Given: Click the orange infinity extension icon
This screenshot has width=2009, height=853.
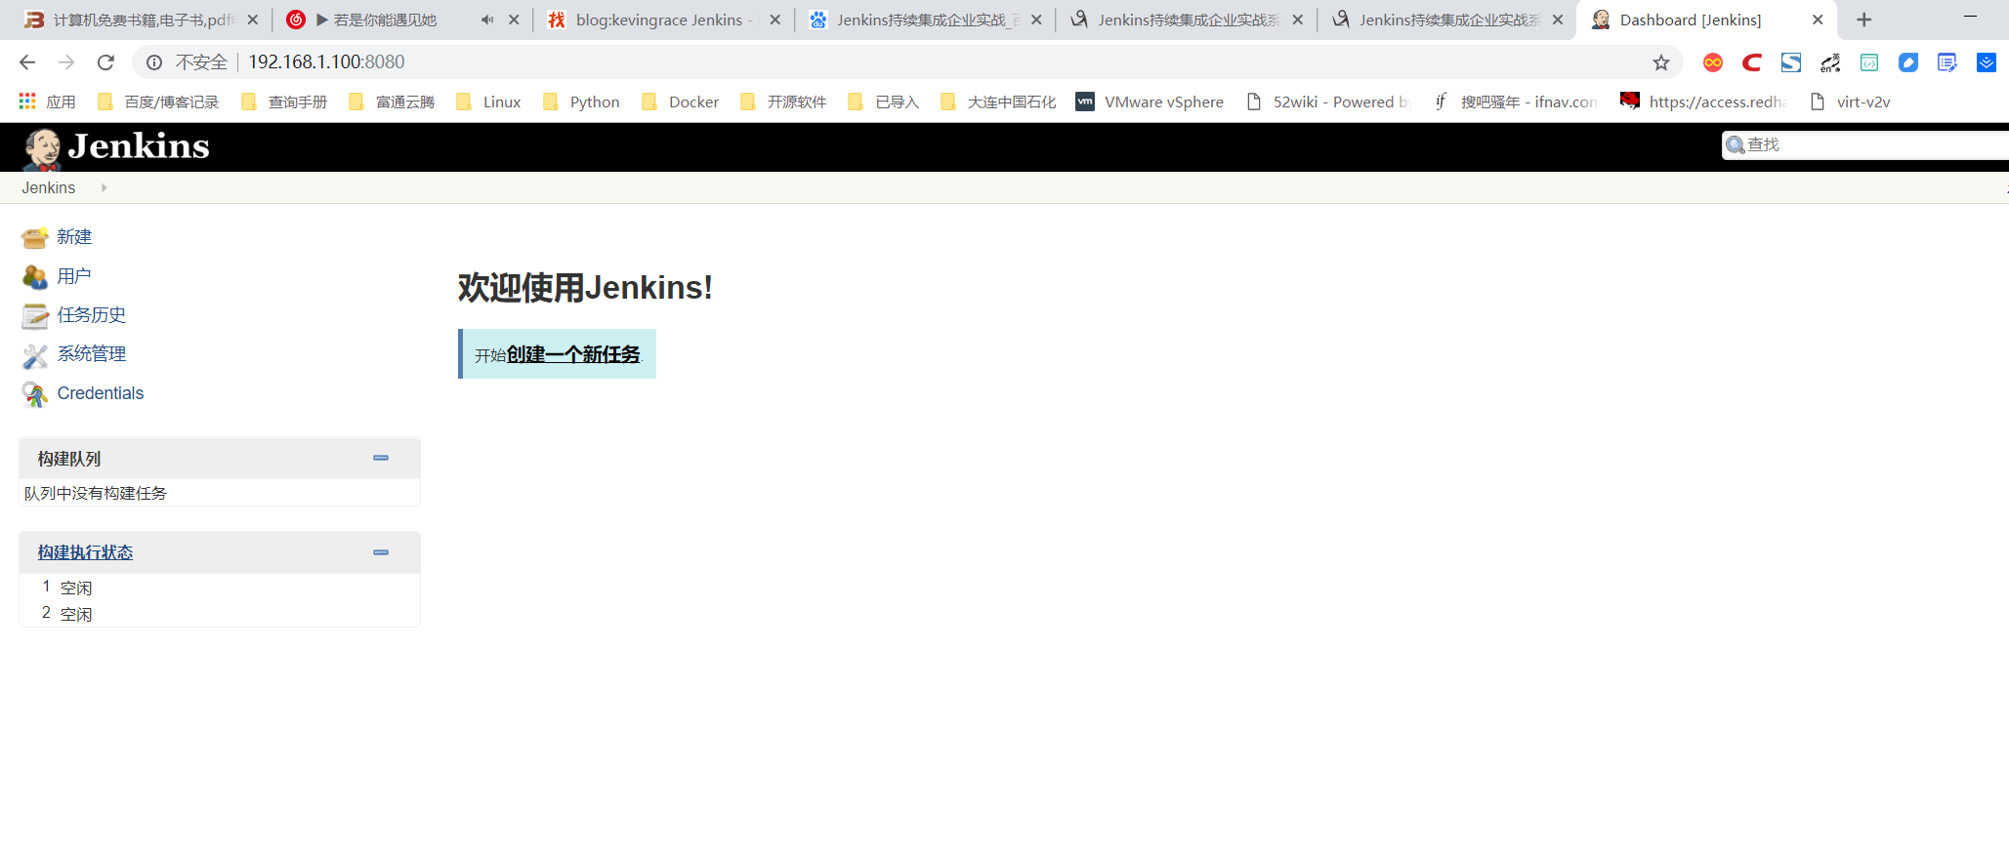Looking at the screenshot, I should point(1713,62).
